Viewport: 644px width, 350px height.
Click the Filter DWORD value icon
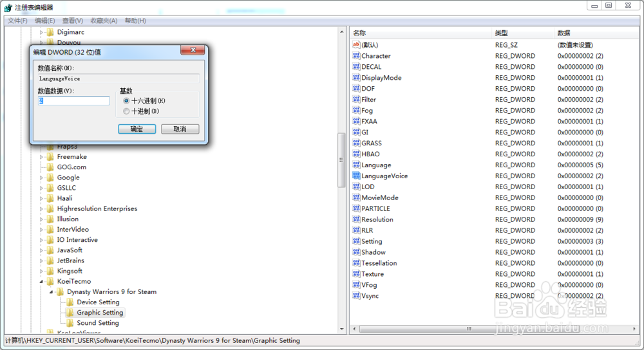pyautogui.click(x=356, y=99)
